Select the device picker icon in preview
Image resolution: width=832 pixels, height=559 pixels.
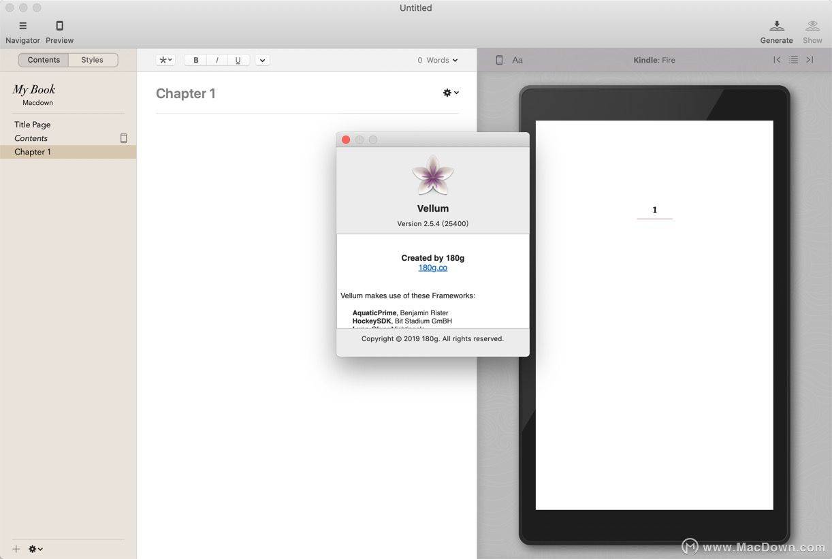click(499, 60)
